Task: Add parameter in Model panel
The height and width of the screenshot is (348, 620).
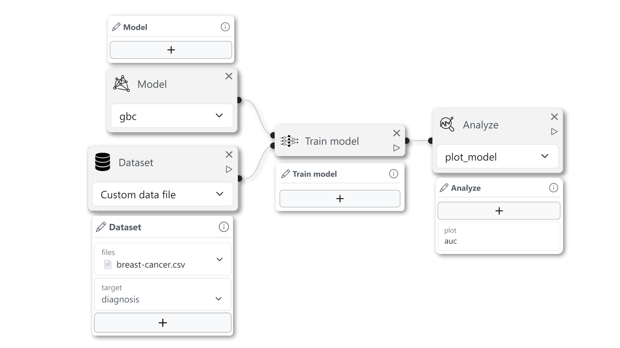Action: (171, 50)
